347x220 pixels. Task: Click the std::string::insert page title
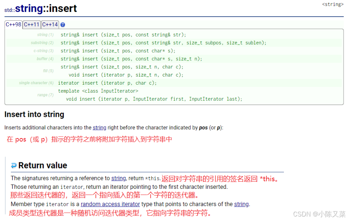tap(40, 9)
